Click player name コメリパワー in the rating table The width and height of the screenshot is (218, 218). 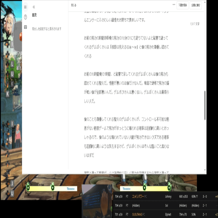[138, 197]
